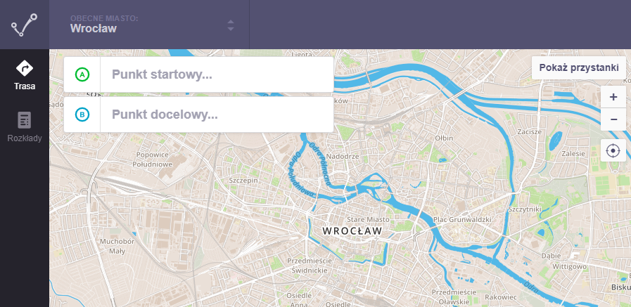The height and width of the screenshot is (307, 631).
Task: Switch to the Rozkłady timetables tab
Action: (25, 127)
